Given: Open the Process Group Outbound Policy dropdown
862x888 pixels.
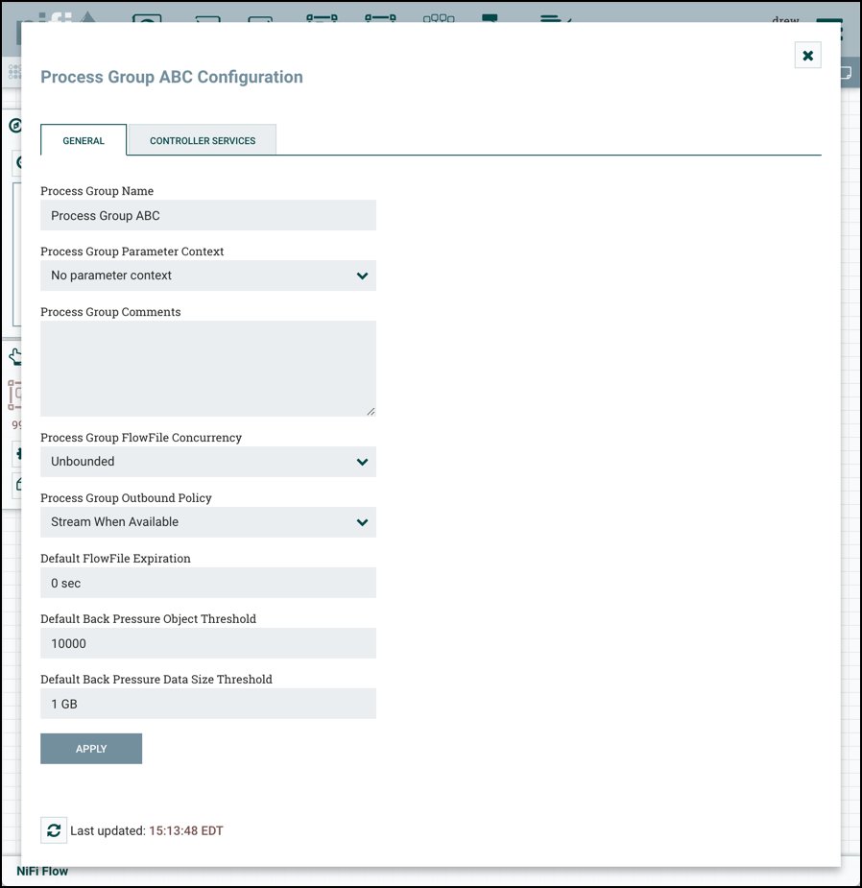Looking at the screenshot, I should click(208, 522).
